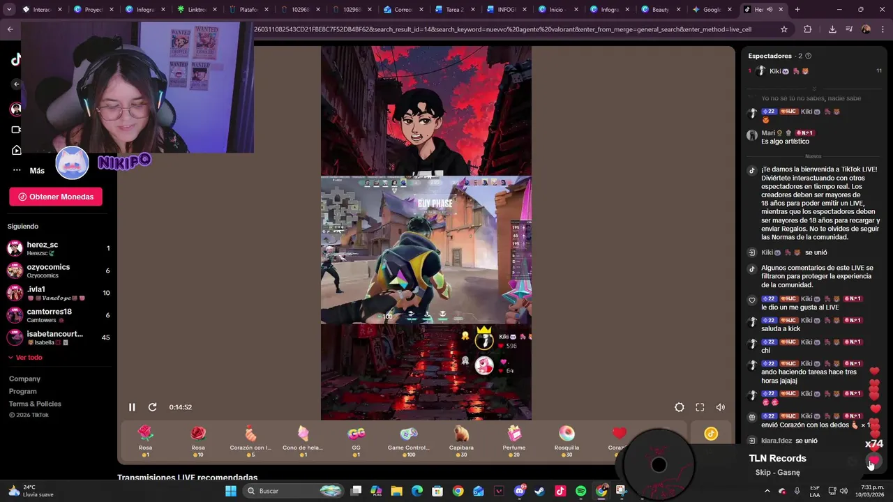Viewport: 893px width, 502px height.
Task: Send the Rosquilla gift
Action: click(x=566, y=441)
